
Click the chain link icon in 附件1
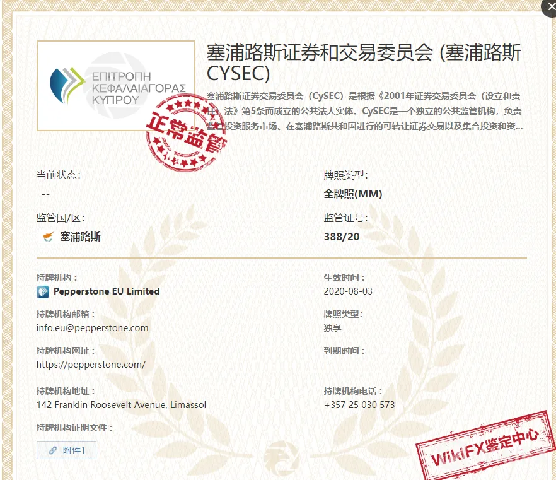[53, 450]
